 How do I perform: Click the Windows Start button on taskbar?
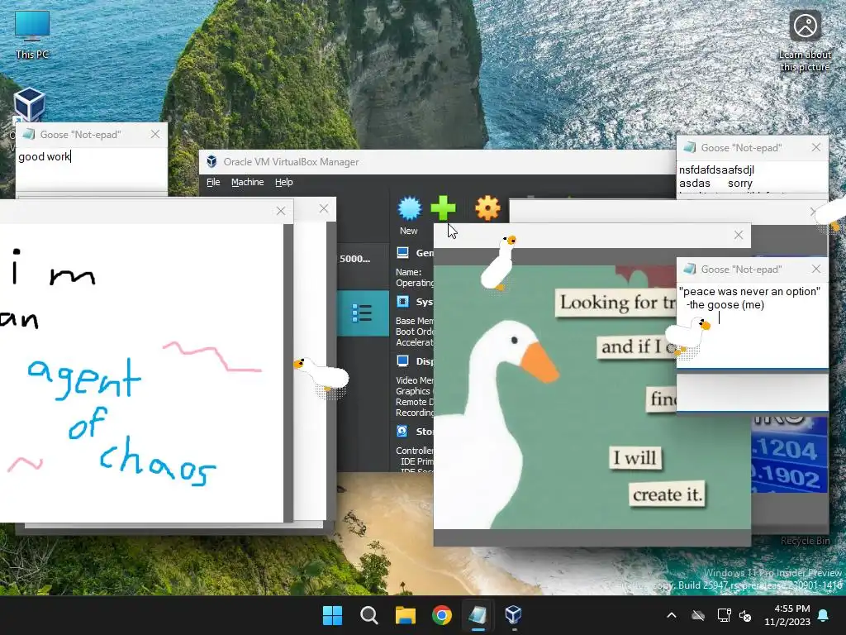click(332, 615)
